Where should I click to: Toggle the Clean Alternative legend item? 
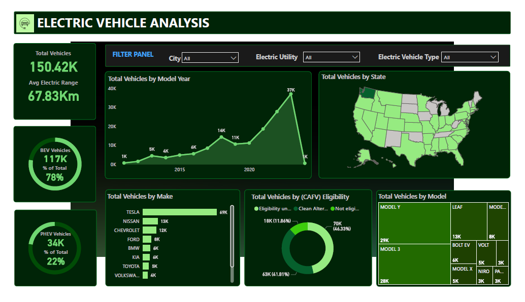tap(311, 208)
